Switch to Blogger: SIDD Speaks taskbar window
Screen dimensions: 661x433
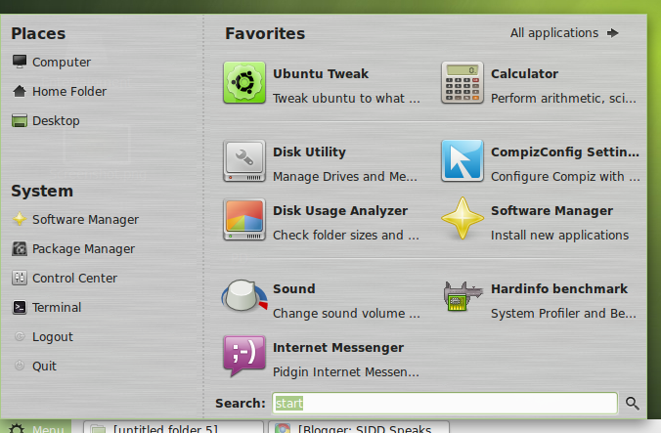pyautogui.click(x=359, y=427)
